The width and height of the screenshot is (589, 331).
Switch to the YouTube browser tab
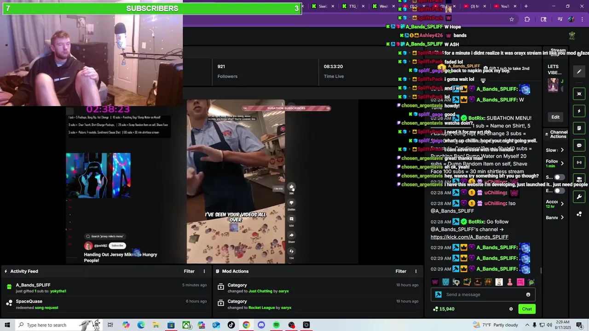[505, 6]
